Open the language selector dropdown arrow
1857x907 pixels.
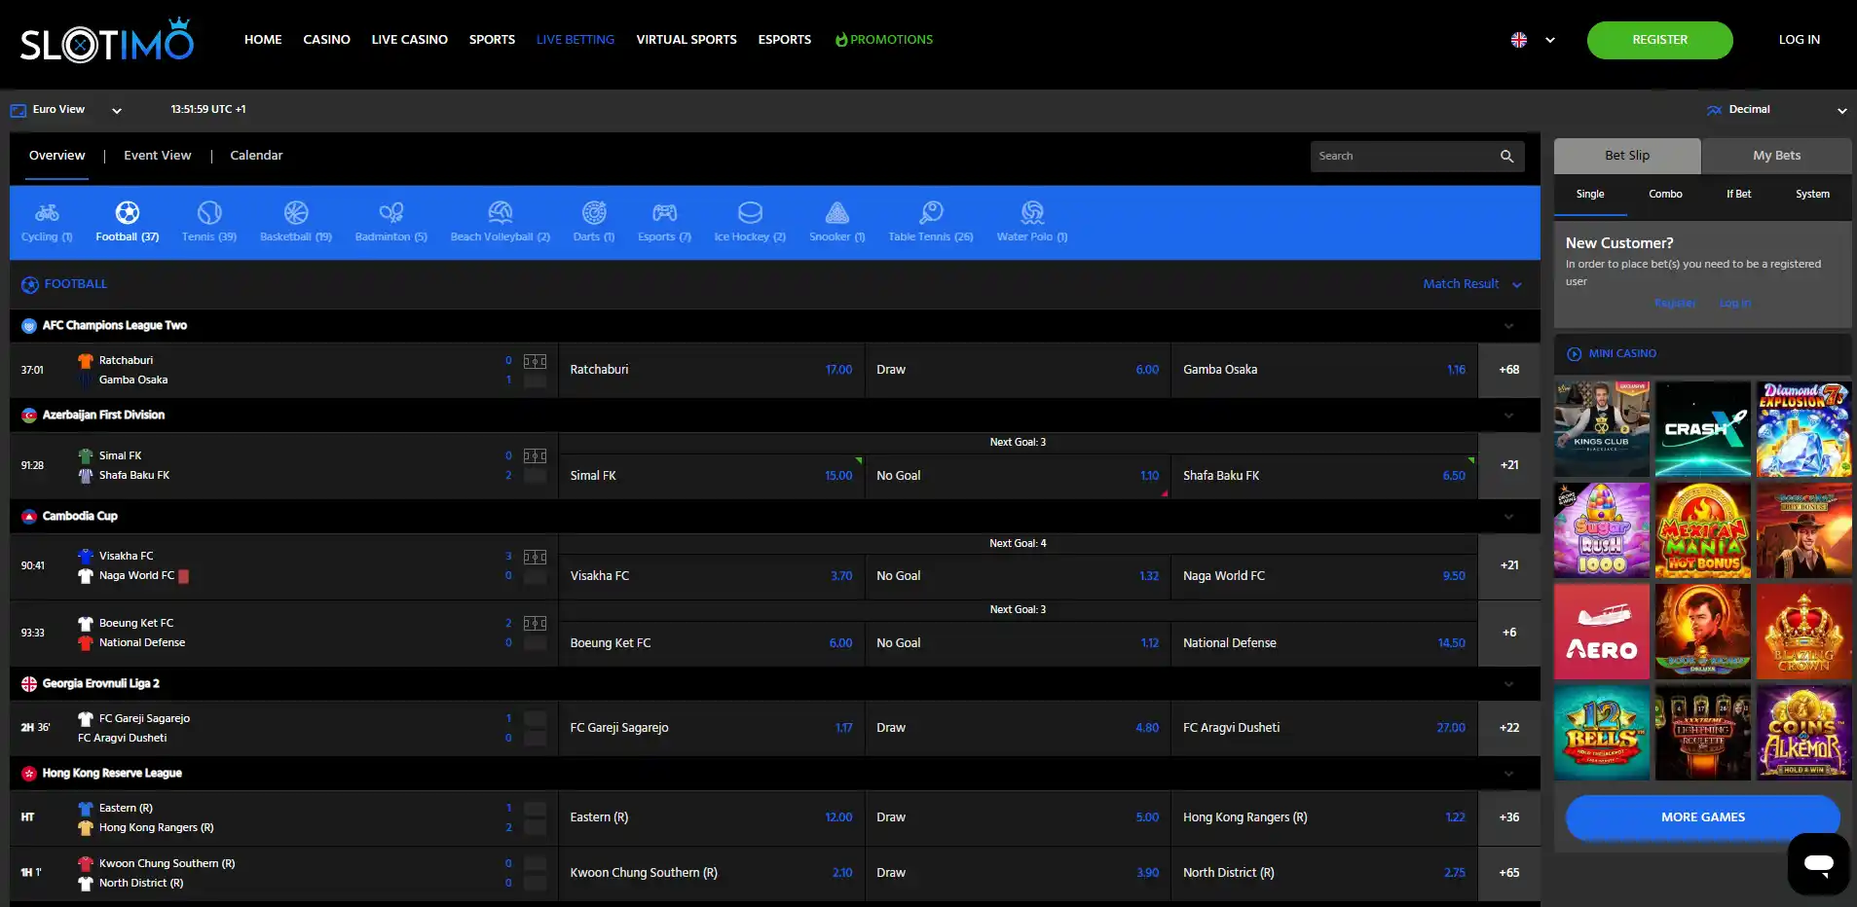[1550, 40]
